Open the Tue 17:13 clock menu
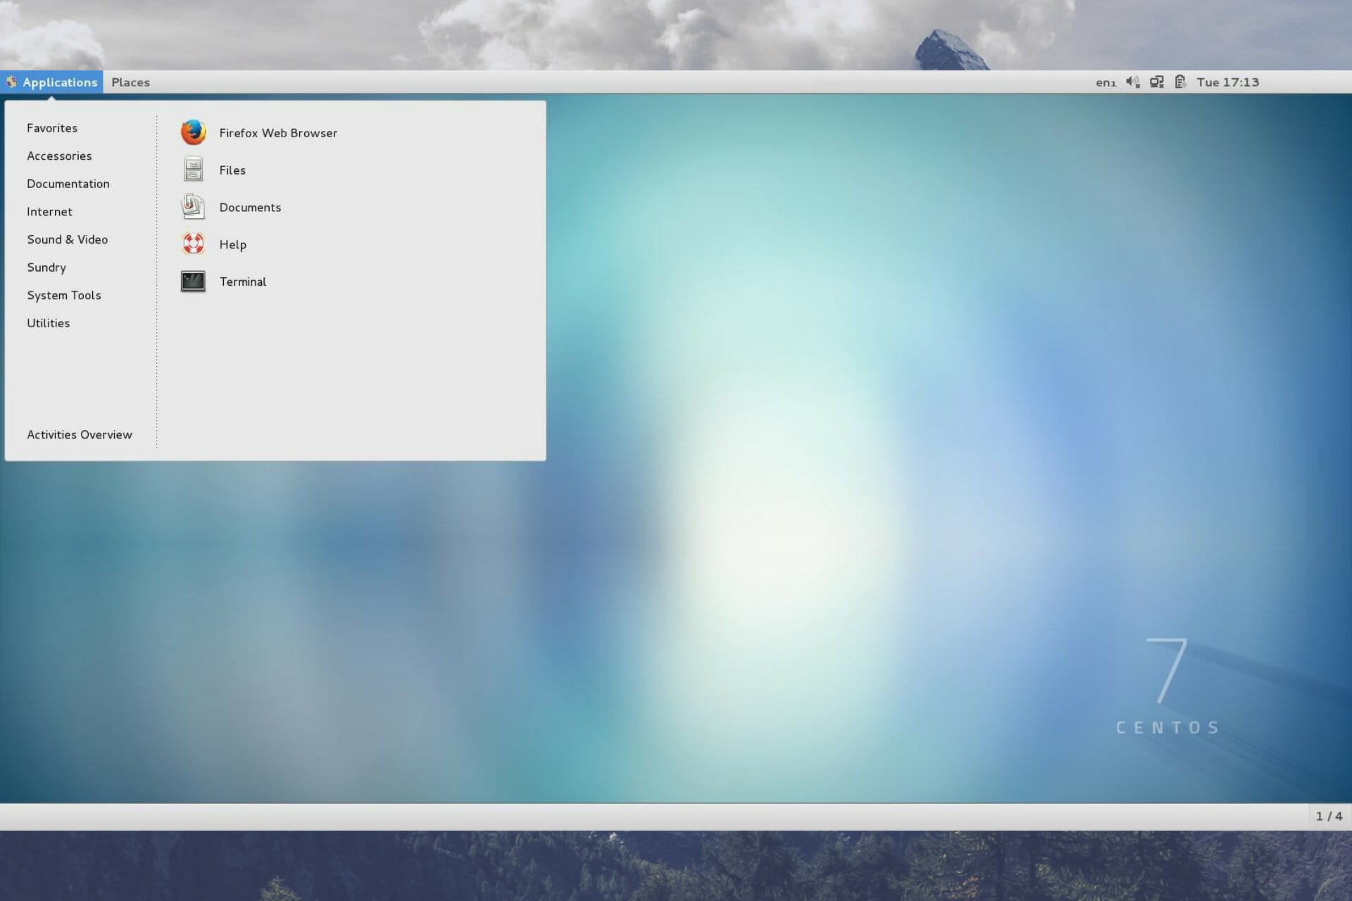 (x=1227, y=82)
